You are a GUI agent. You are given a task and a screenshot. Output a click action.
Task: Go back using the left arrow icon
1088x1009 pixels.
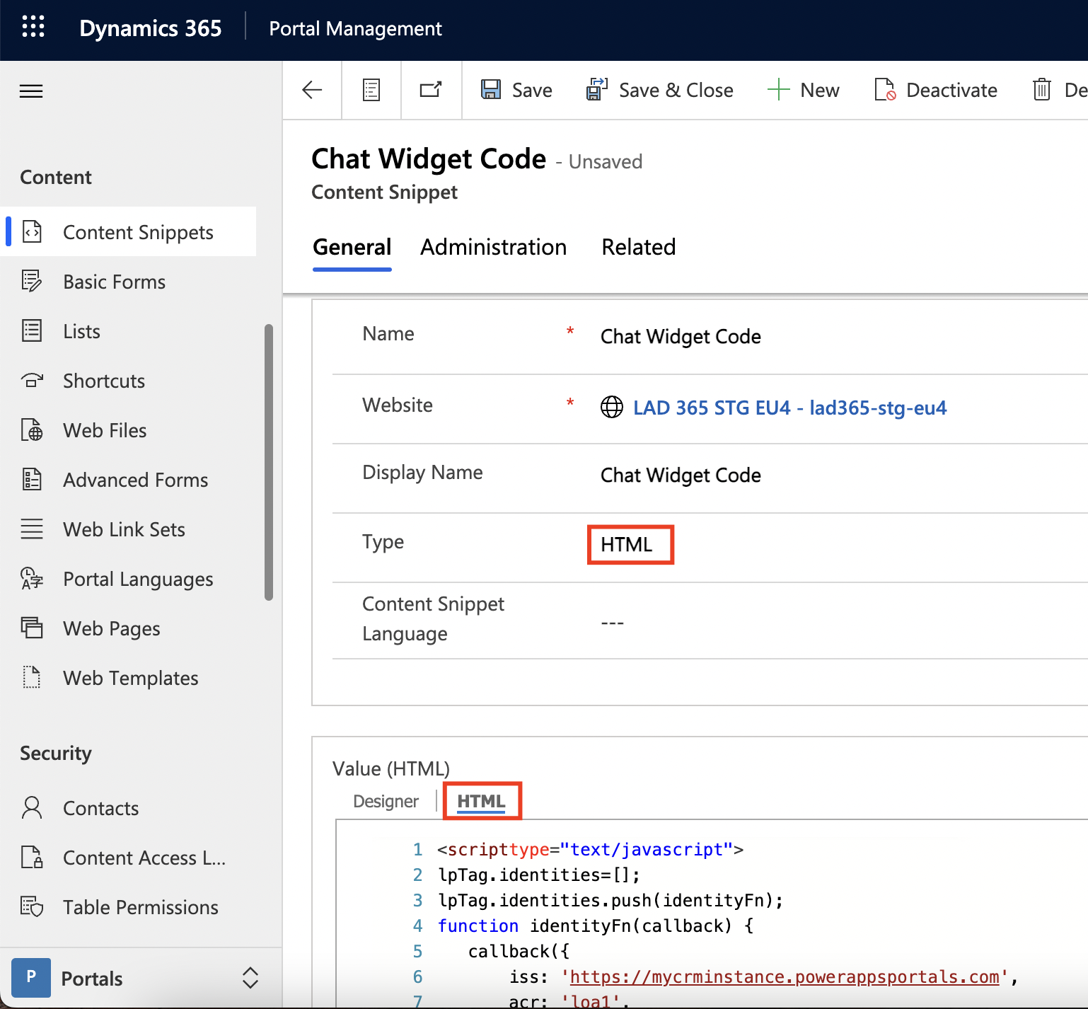[x=312, y=90]
